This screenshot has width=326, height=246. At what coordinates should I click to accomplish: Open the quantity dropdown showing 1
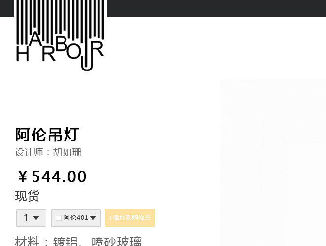tap(31, 218)
